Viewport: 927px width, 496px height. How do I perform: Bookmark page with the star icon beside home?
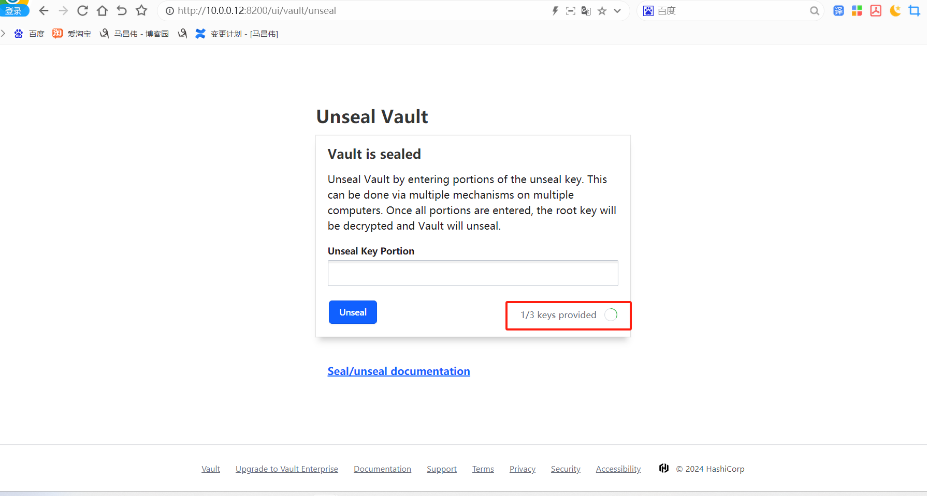point(141,11)
